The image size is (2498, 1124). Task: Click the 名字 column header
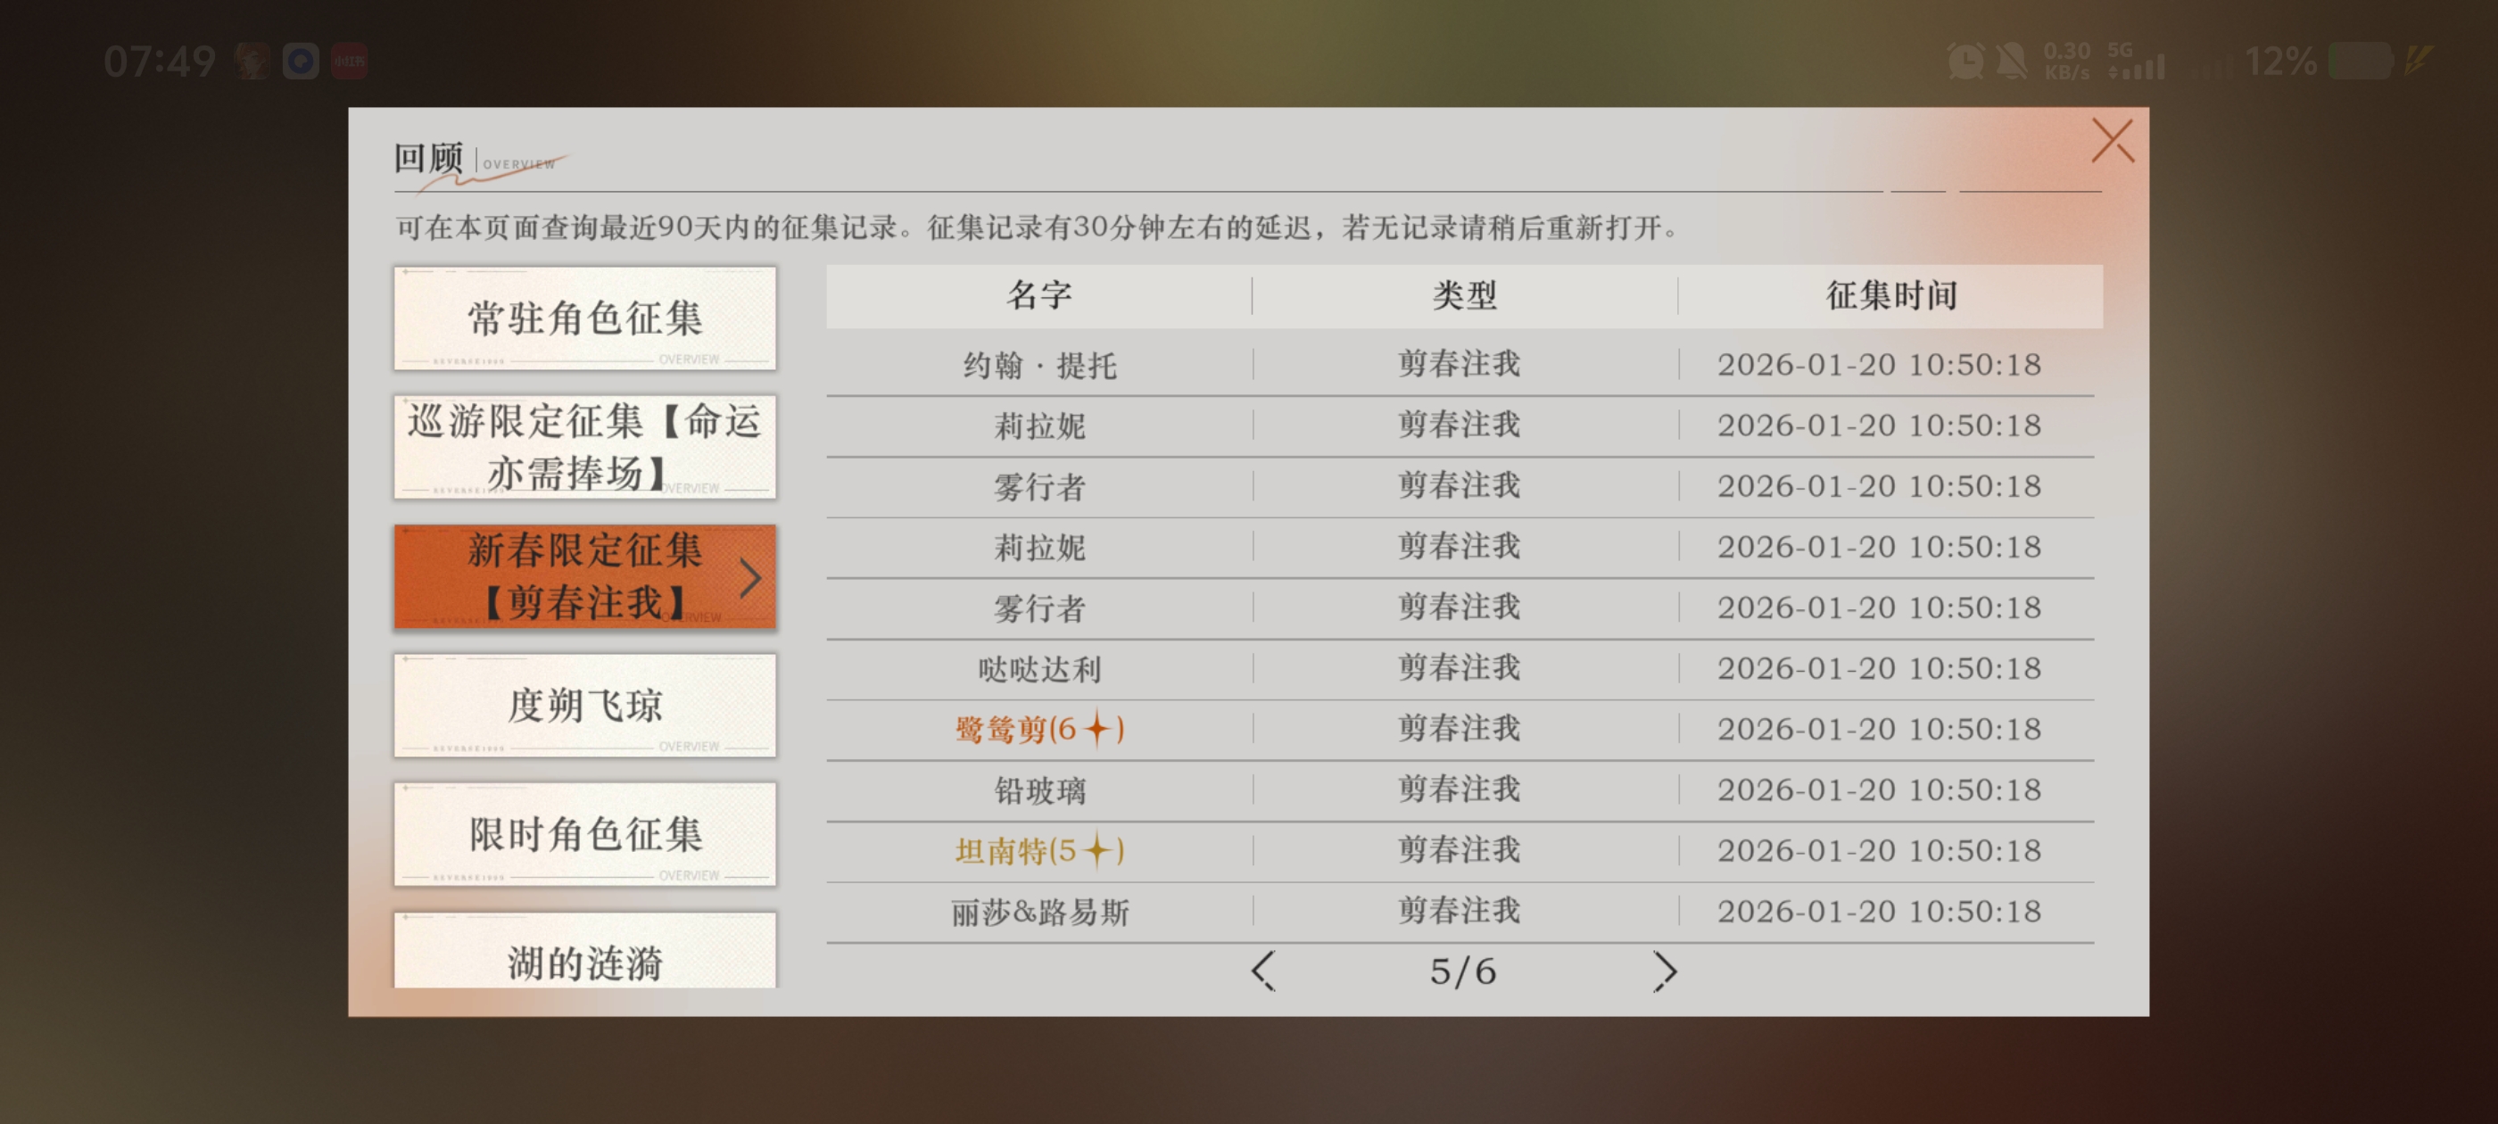pyautogui.click(x=1038, y=296)
